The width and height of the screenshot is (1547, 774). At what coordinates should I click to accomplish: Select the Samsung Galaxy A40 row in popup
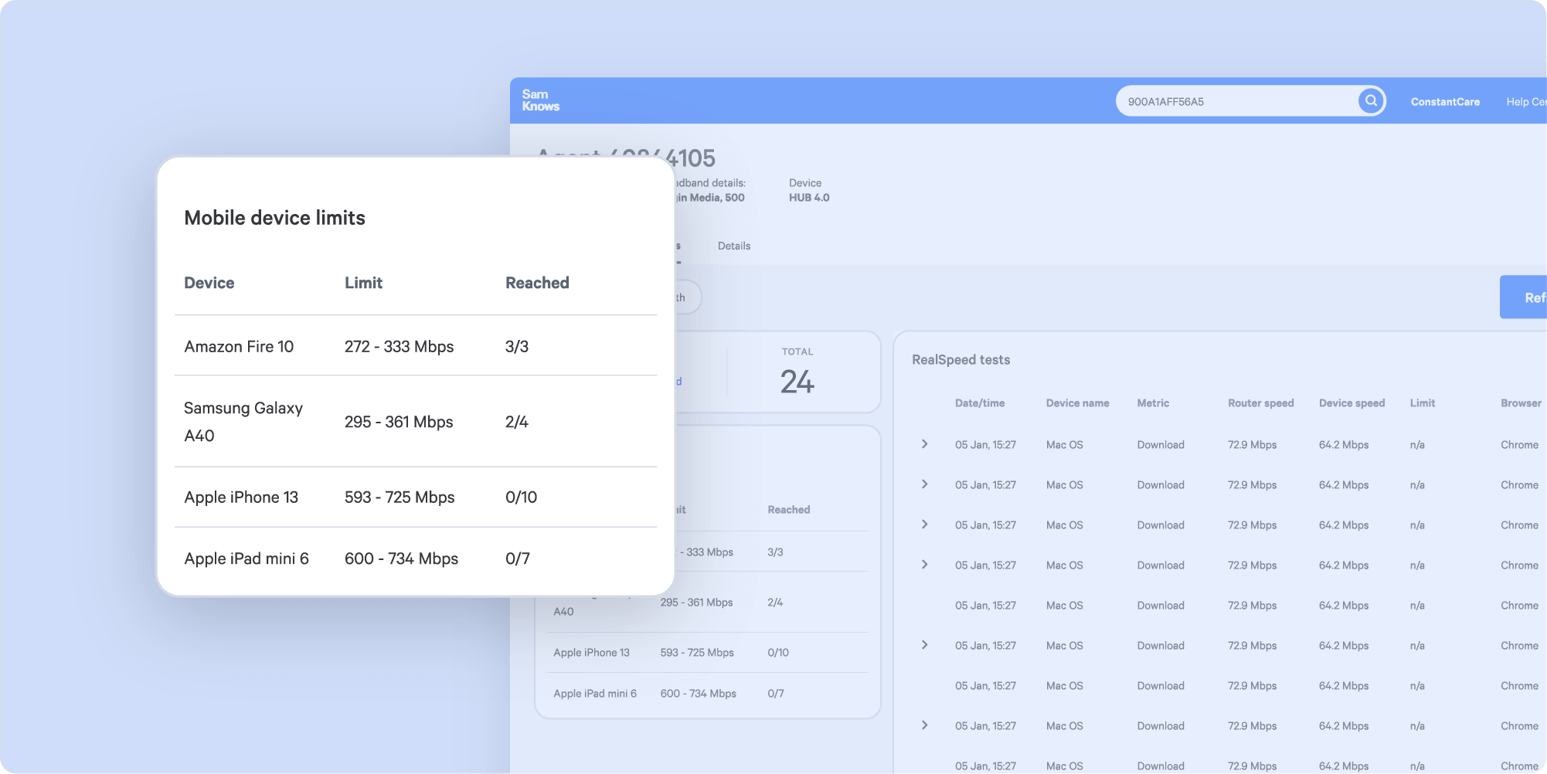coord(416,422)
